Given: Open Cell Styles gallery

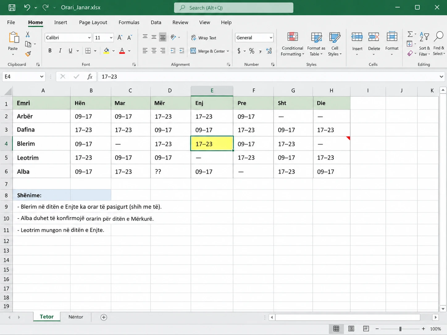Looking at the screenshot, I should (x=335, y=44).
